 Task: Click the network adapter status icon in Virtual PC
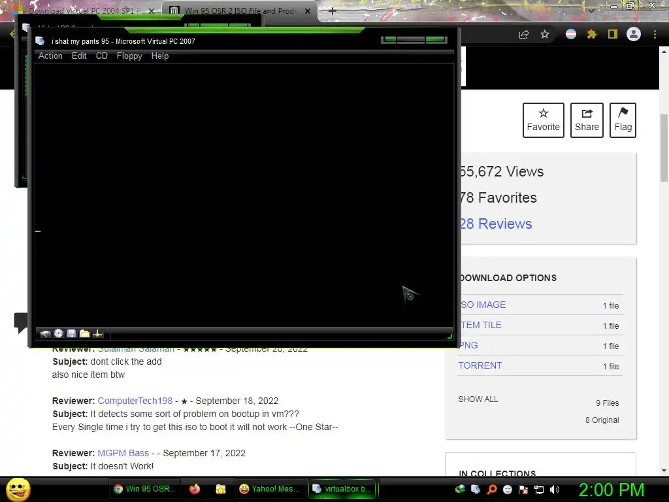[97, 333]
